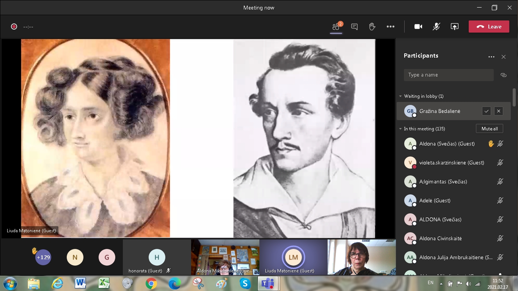Toggle the show participants button
The image size is (518, 291).
coord(336,27)
